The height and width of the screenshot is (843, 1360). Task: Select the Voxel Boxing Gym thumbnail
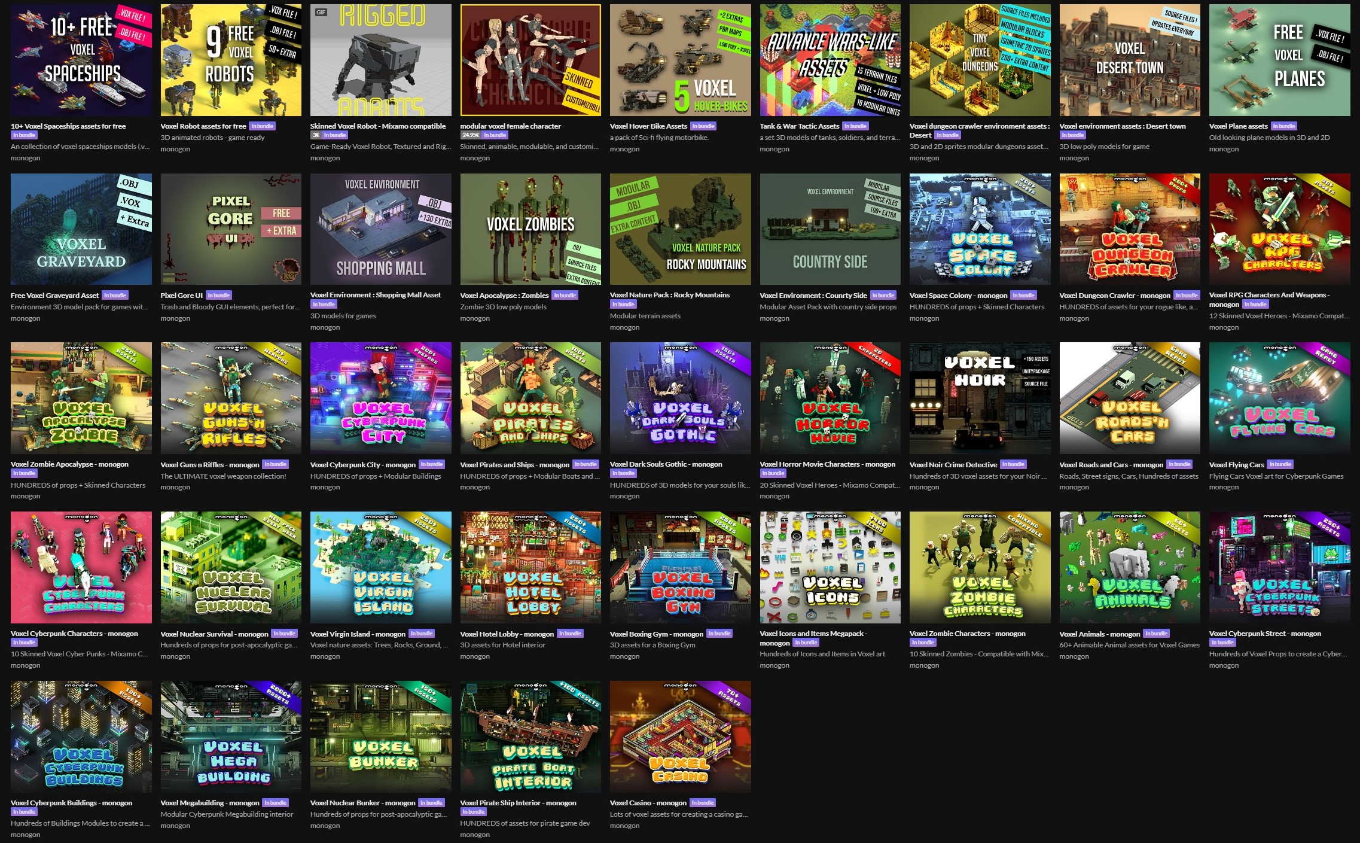tap(681, 567)
